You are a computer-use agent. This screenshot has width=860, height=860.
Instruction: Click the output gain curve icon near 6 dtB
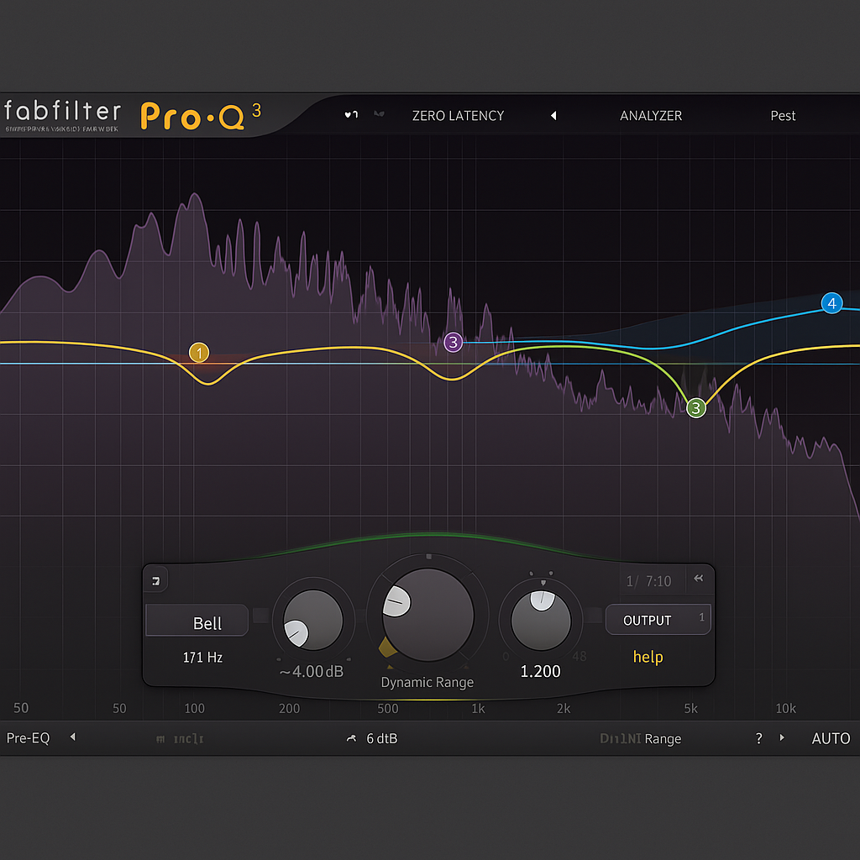click(350, 738)
